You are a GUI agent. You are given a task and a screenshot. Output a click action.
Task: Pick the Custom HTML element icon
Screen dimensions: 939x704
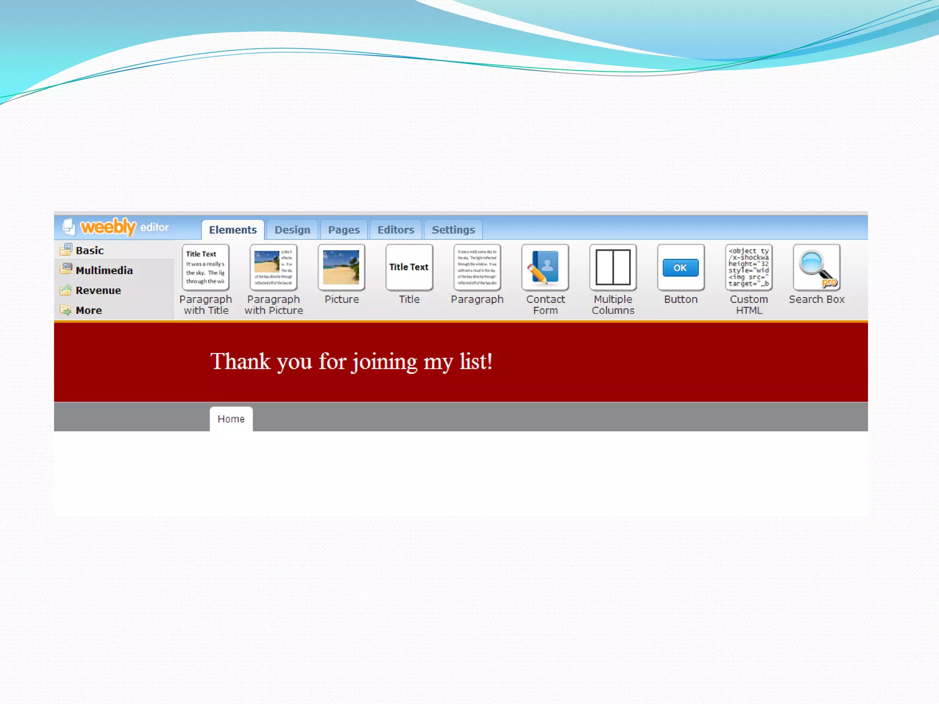(749, 267)
